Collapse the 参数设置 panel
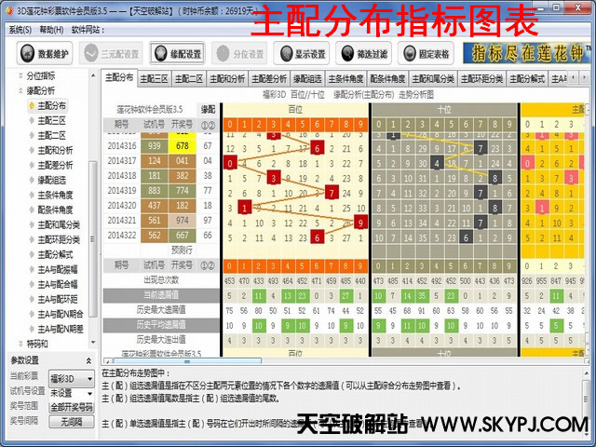The height and width of the screenshot is (447, 596). (x=88, y=360)
